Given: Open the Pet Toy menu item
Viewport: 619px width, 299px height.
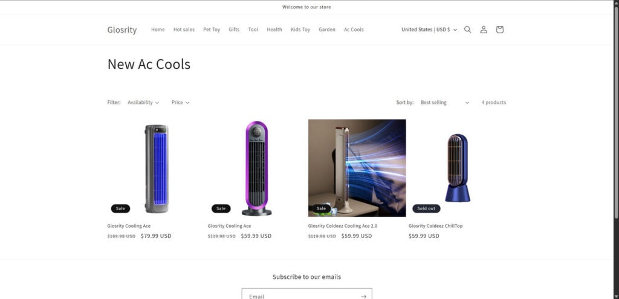Looking at the screenshot, I should click(212, 30).
